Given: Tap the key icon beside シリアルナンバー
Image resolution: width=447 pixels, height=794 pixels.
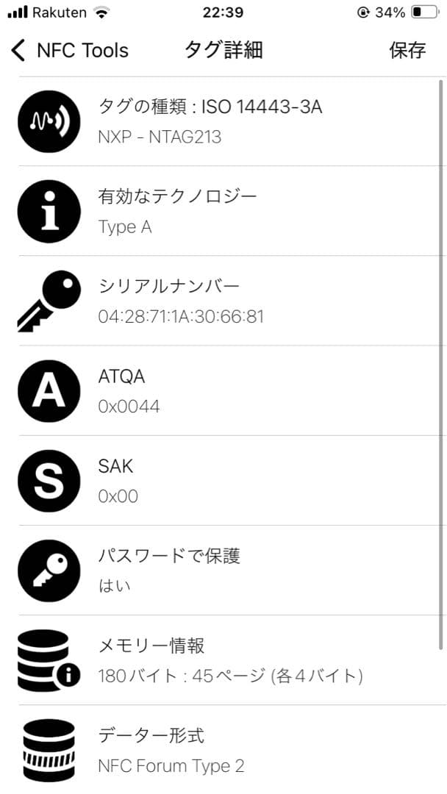Looking at the screenshot, I should [49, 301].
